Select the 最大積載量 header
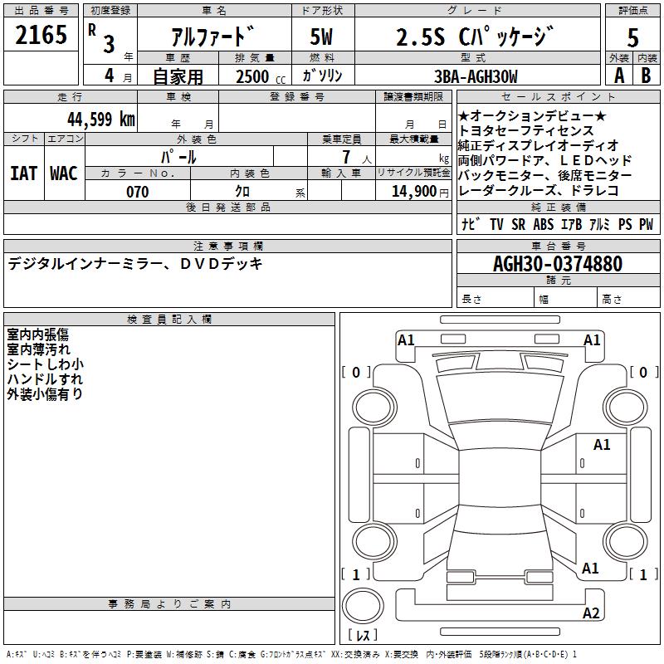Screen dimensions: 664x664 [413, 139]
